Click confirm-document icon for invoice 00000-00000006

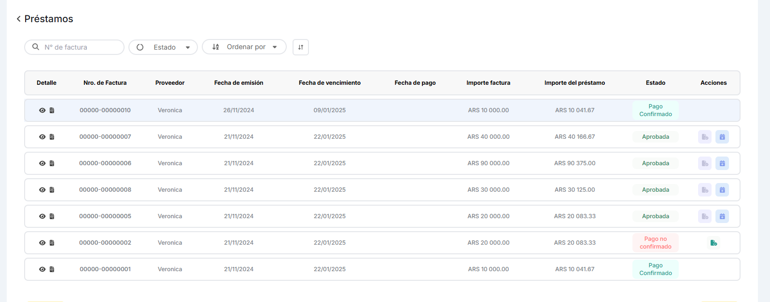click(705, 163)
